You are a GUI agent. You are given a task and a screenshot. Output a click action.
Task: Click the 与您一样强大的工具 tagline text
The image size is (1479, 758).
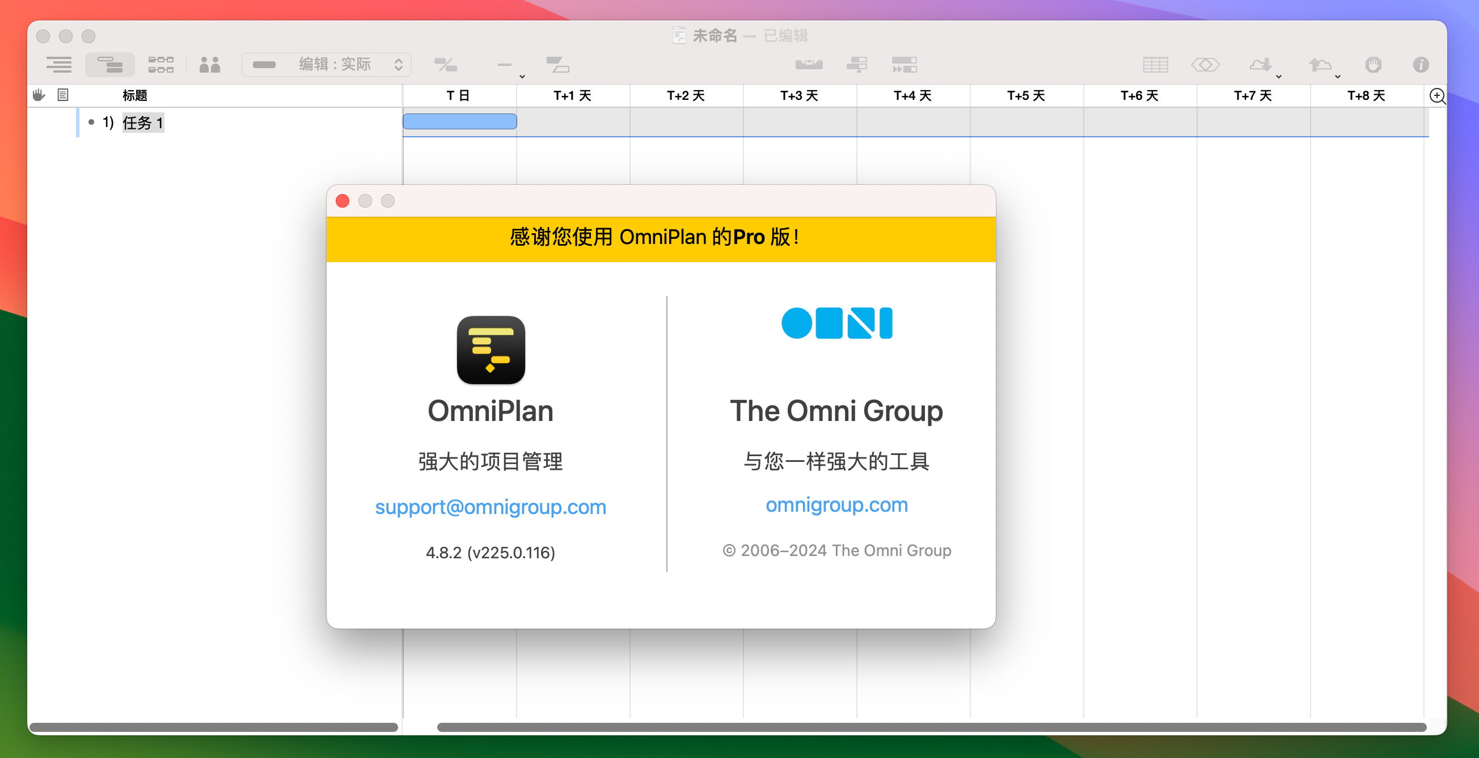pyautogui.click(x=836, y=461)
